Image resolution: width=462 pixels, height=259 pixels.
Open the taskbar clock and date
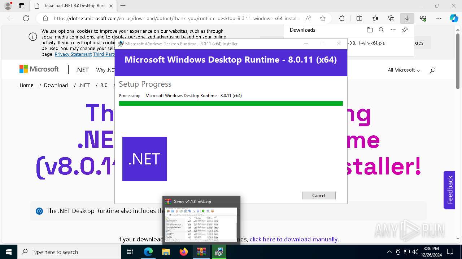click(431, 252)
